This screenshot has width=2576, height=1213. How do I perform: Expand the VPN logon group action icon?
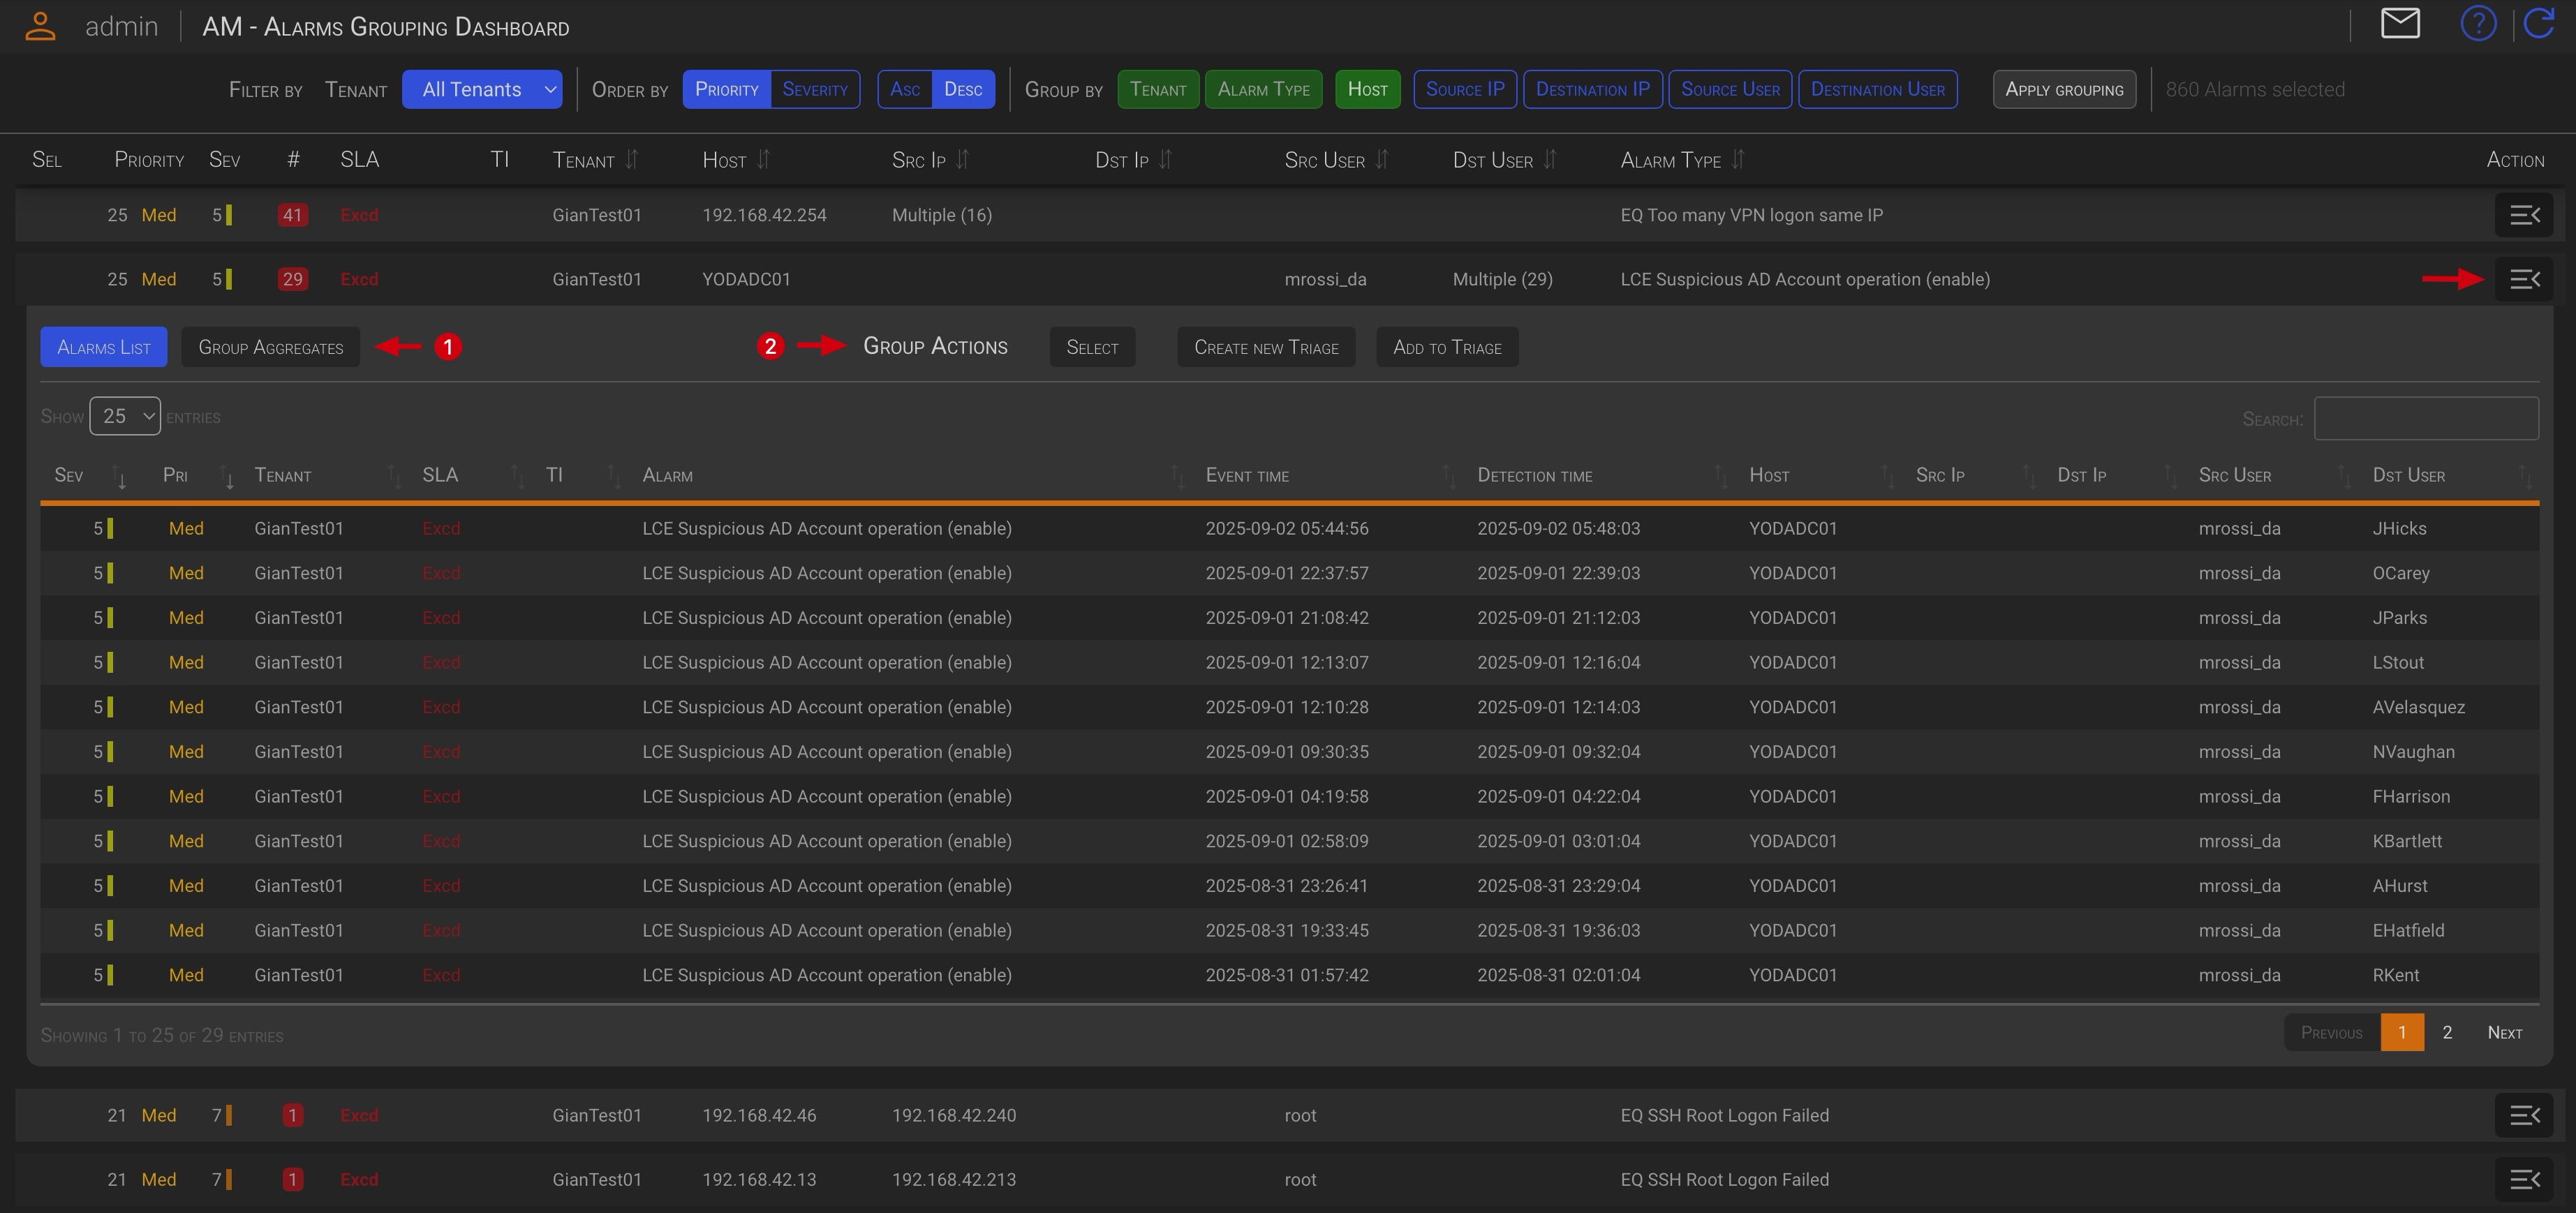pos(2523,215)
